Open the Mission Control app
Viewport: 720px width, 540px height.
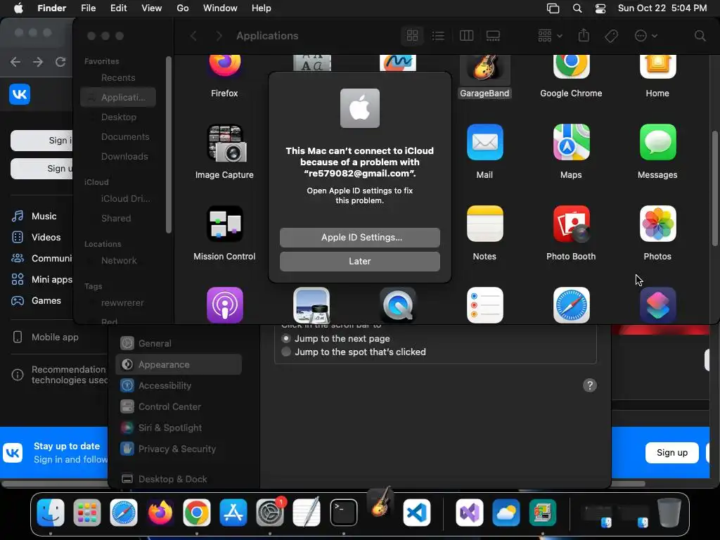coord(224,224)
